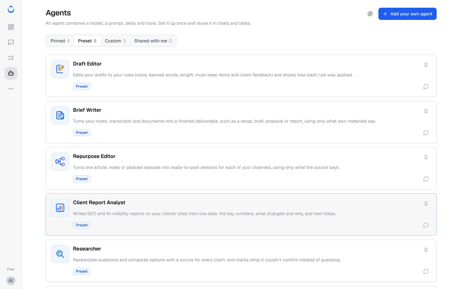The height and width of the screenshot is (289, 463).
Task: Click the Brief Writer document thumbnail icon
Action: [x=60, y=115]
